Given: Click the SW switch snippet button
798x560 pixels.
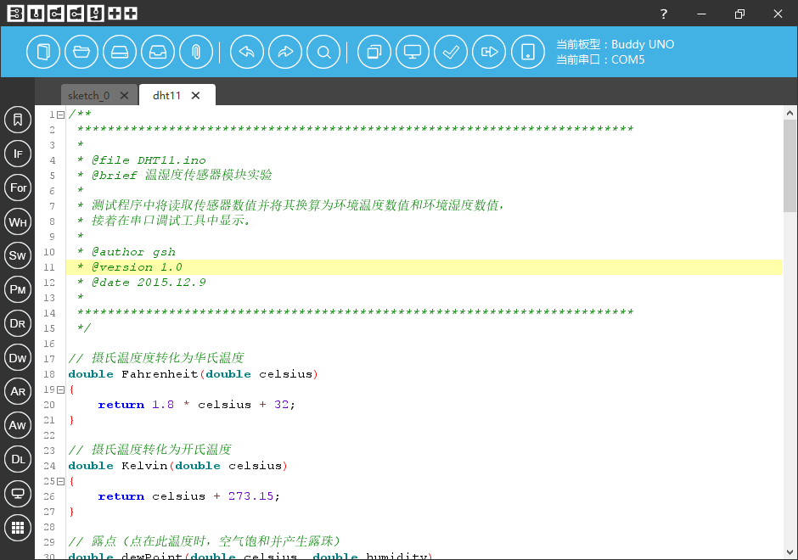Looking at the screenshot, I should point(18,255).
